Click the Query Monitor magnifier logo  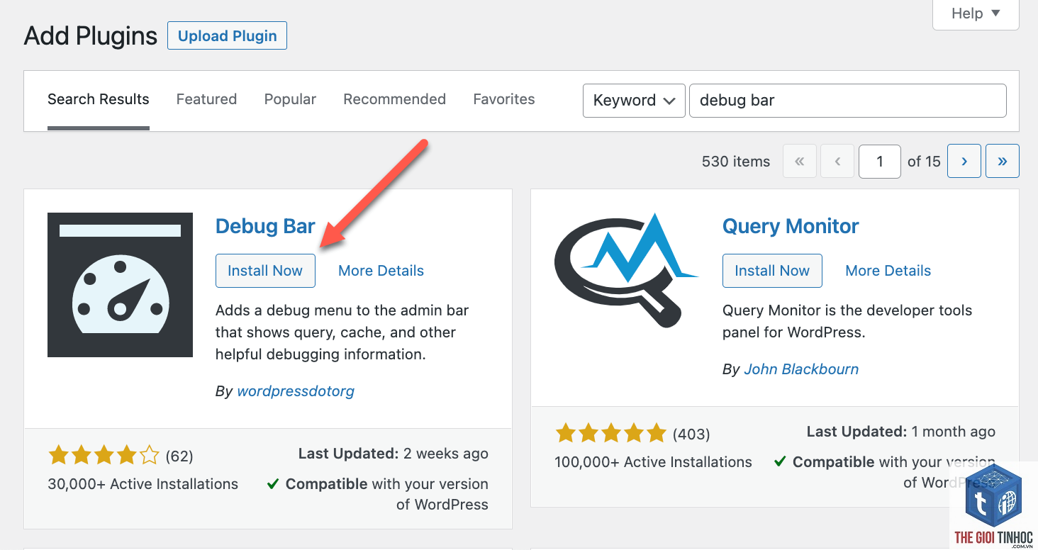(x=626, y=270)
